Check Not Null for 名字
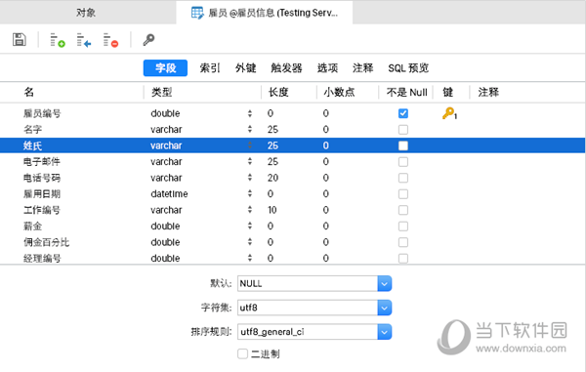586x372 pixels. coord(402,130)
